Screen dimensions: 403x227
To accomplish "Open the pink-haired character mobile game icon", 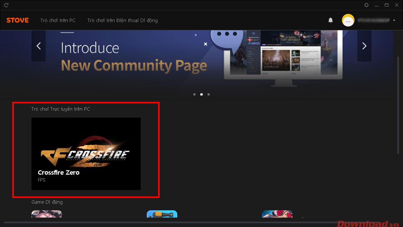I will (x=47, y=214).
